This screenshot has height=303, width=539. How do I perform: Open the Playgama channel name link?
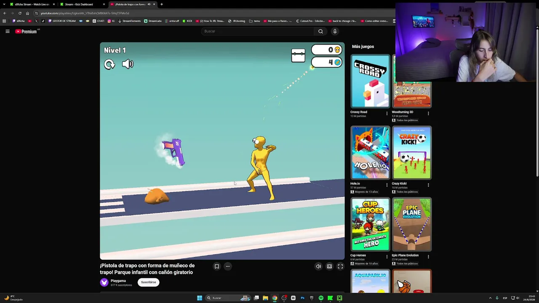pos(118,281)
